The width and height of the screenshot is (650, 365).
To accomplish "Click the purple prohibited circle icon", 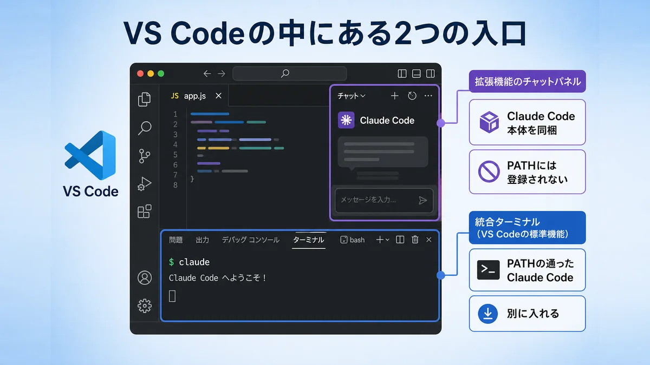I will [x=489, y=172].
